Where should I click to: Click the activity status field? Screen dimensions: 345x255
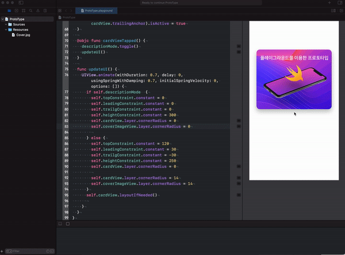pyautogui.click(x=201, y=3)
